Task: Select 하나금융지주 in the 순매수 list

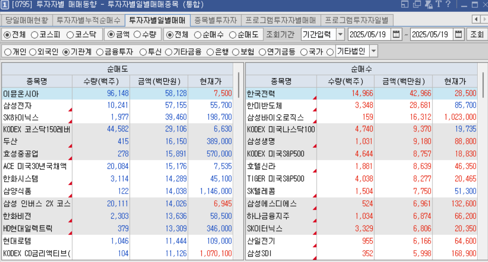Action: 361,216
